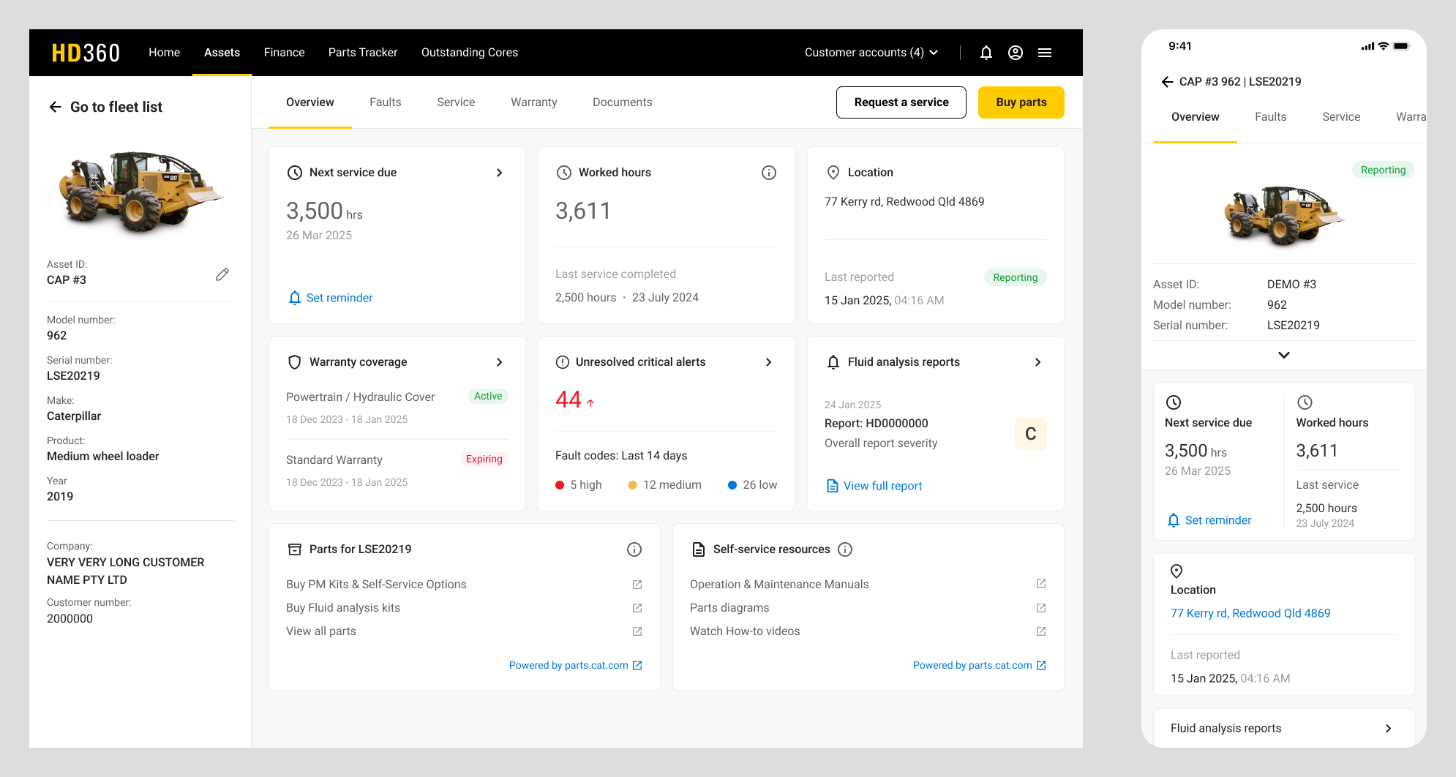Click desktop Reporting status badge
The image size is (1456, 777).
[x=1016, y=277]
